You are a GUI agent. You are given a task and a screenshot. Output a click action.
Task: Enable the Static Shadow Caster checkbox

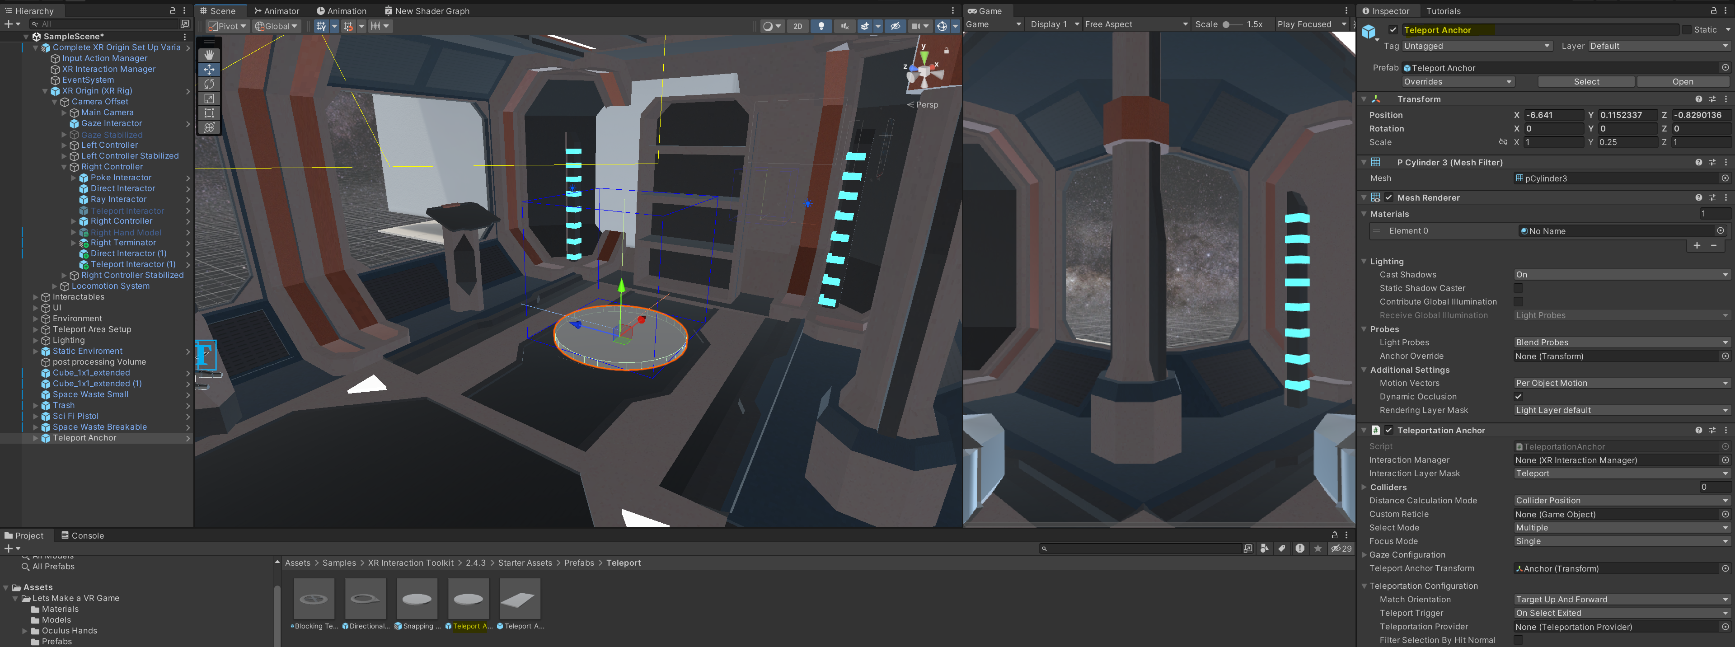pos(1518,288)
